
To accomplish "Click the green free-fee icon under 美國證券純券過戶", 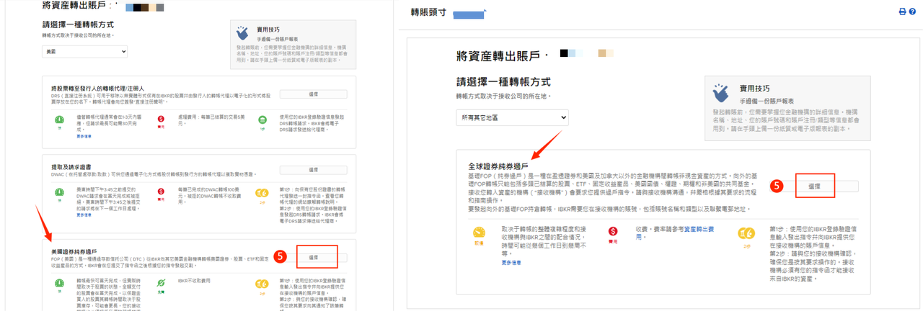I will pos(162,284).
